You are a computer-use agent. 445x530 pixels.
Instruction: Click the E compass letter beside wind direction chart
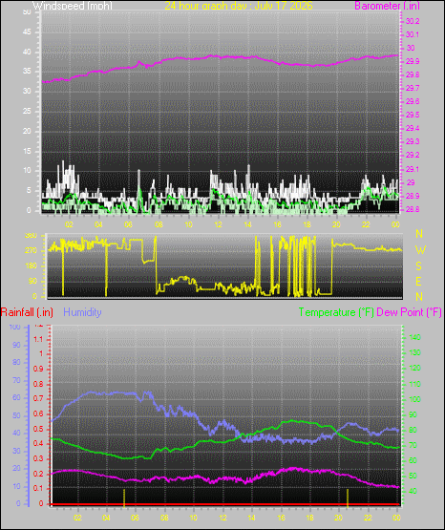(x=418, y=281)
